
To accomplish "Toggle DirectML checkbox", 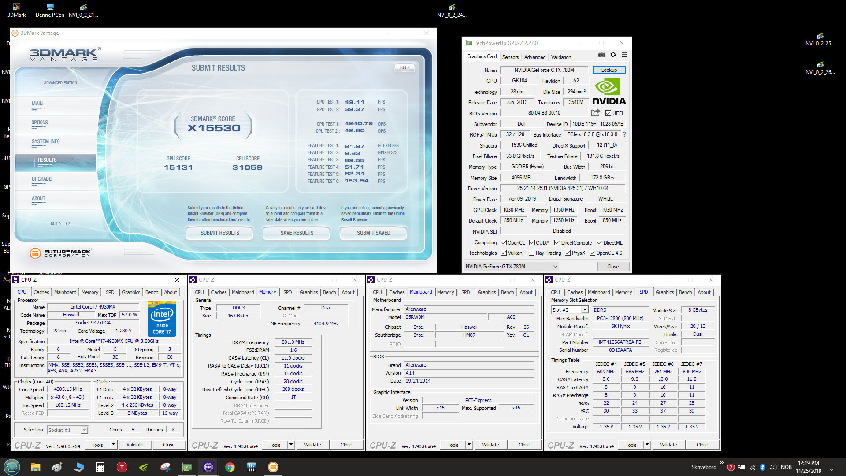I will [x=600, y=243].
